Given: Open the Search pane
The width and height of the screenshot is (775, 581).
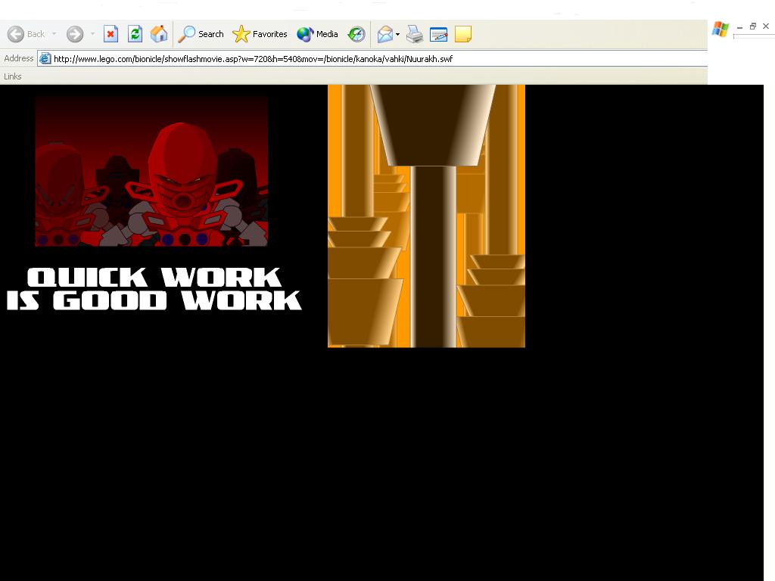Looking at the screenshot, I should coord(201,34).
